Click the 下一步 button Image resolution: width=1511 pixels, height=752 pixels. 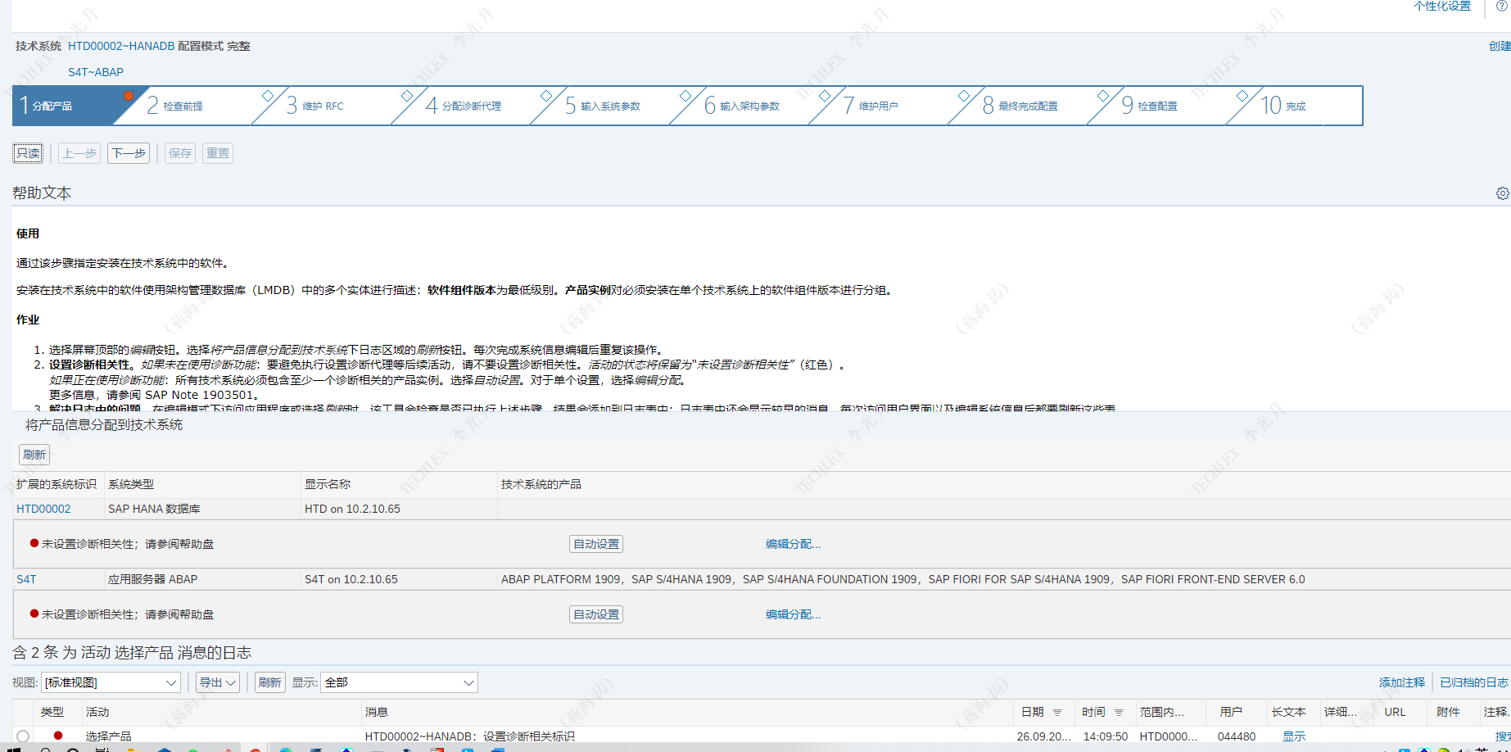(129, 153)
